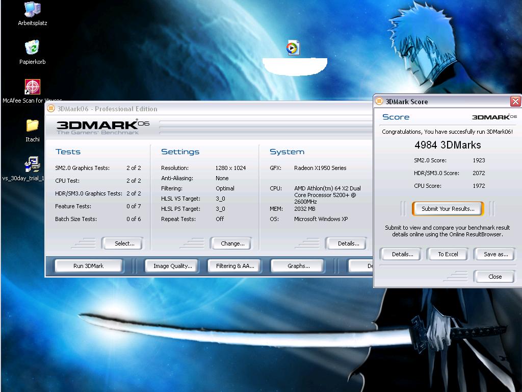Select the media player file icon on desktop

pos(293,47)
